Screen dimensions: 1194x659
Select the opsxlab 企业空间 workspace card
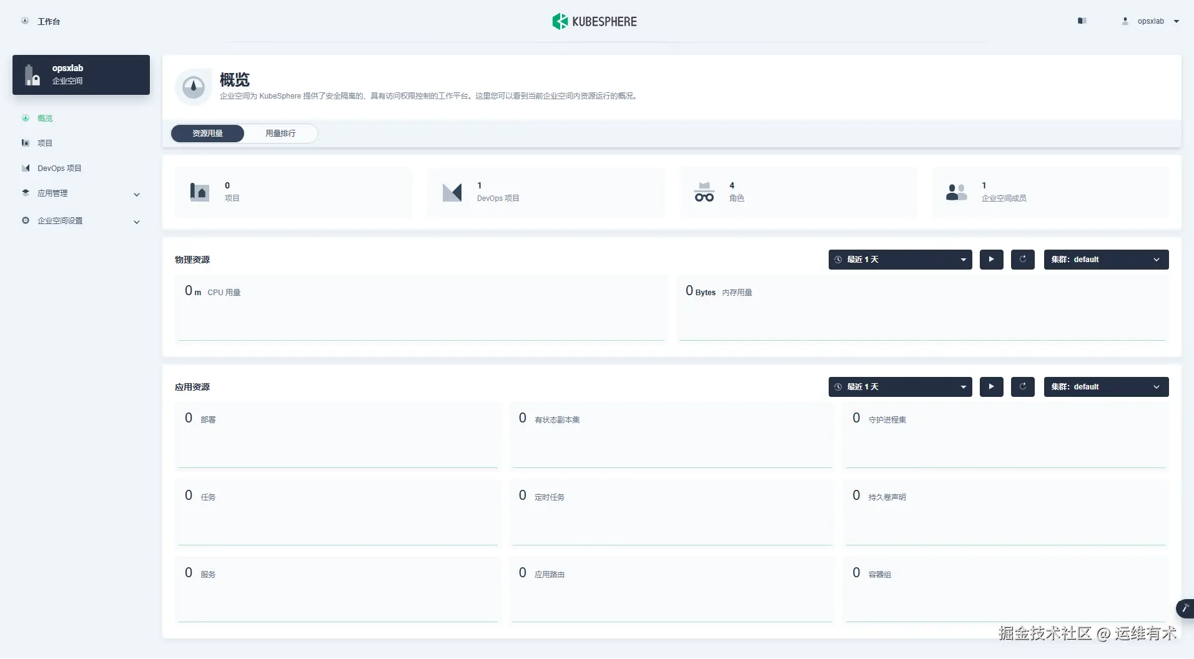coord(81,75)
